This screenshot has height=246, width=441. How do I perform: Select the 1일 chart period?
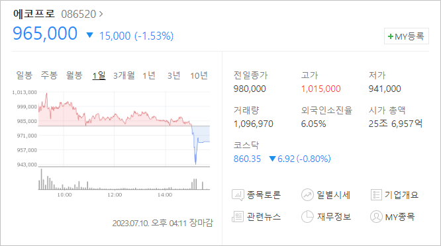tap(99, 75)
